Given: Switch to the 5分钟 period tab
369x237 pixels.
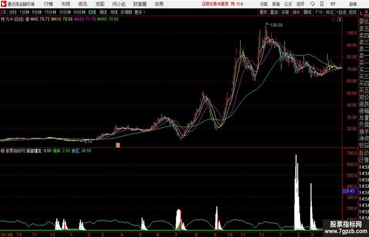Looking at the screenshot, I should (37, 12).
